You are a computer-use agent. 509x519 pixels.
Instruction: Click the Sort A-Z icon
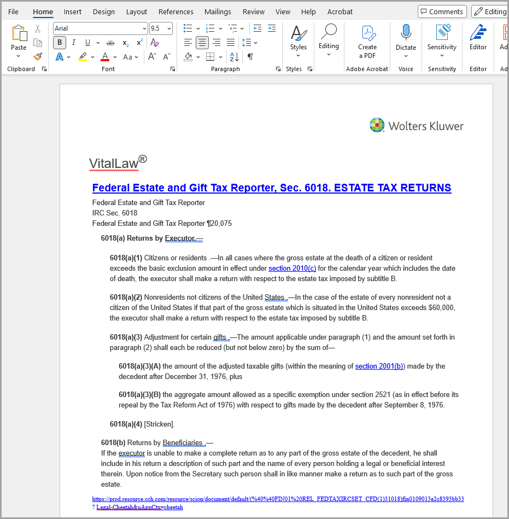pos(235,57)
